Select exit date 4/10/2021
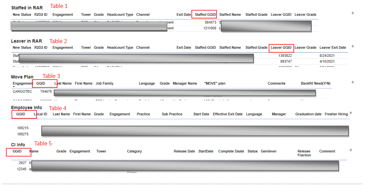 tap(327, 61)
